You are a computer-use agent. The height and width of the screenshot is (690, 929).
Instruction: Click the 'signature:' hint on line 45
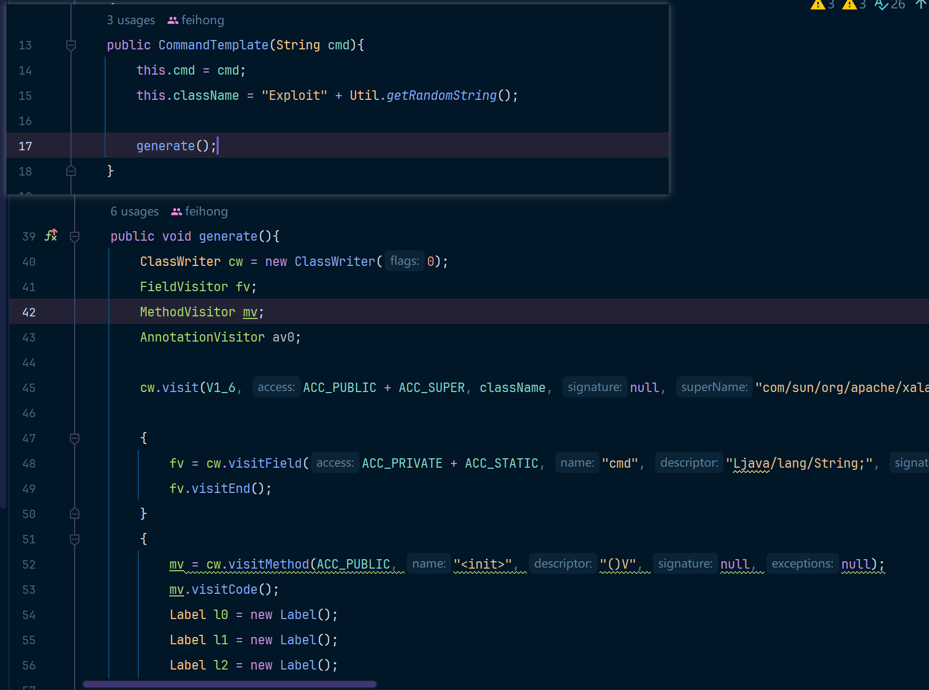click(x=595, y=387)
